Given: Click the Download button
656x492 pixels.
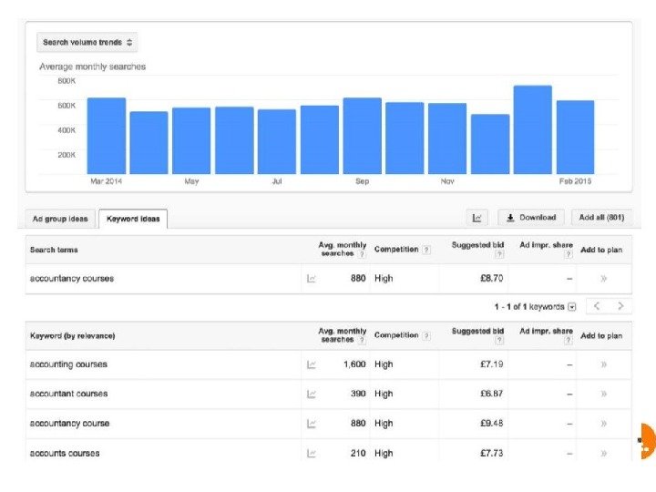Looking at the screenshot, I should click(531, 218).
